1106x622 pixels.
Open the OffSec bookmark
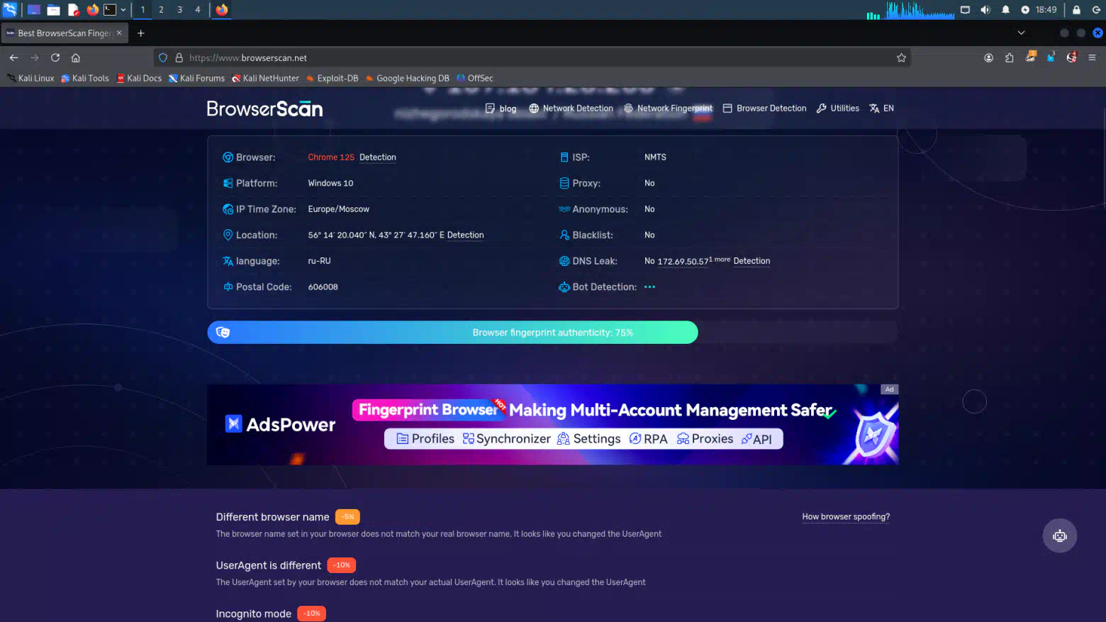pos(475,78)
